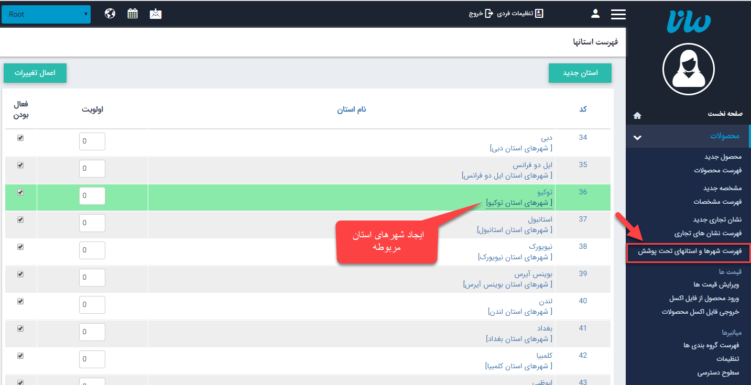Uncheck active checkbox for توکیو row

pyautogui.click(x=20, y=192)
